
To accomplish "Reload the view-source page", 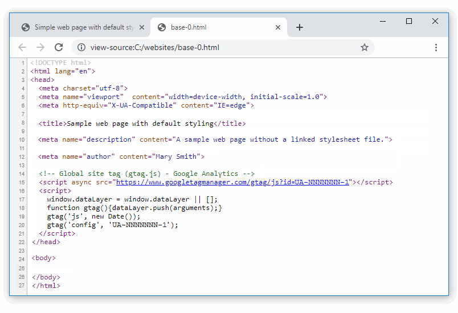I will (59, 47).
